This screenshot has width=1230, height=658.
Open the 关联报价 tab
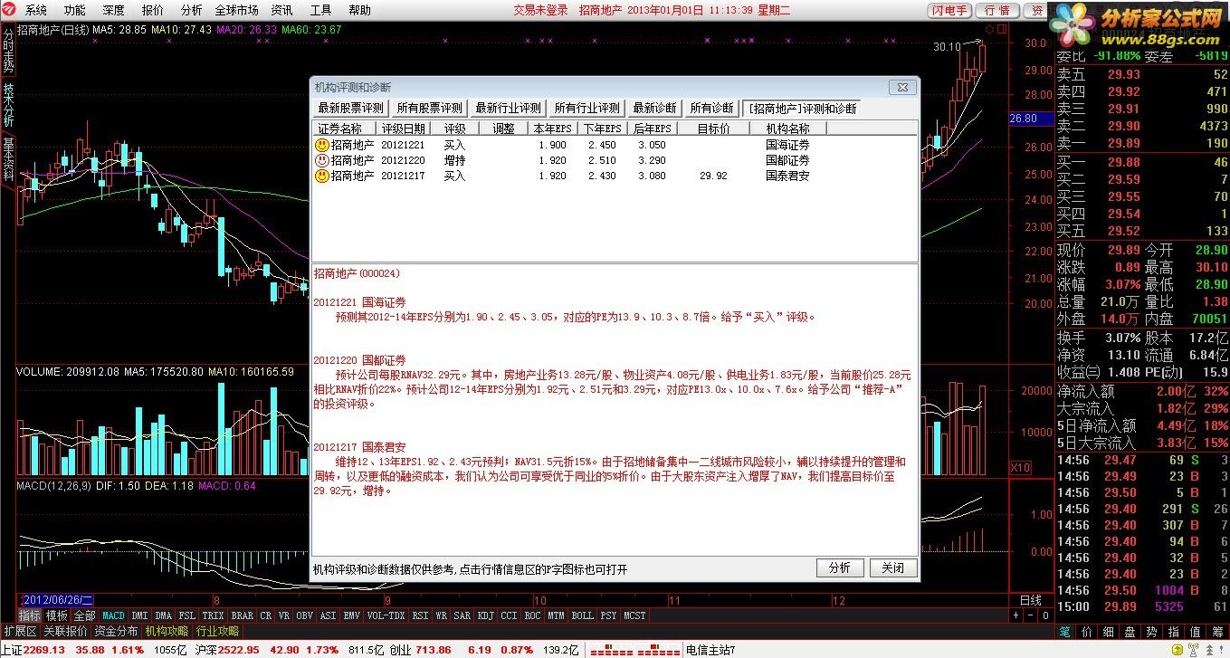(65, 631)
